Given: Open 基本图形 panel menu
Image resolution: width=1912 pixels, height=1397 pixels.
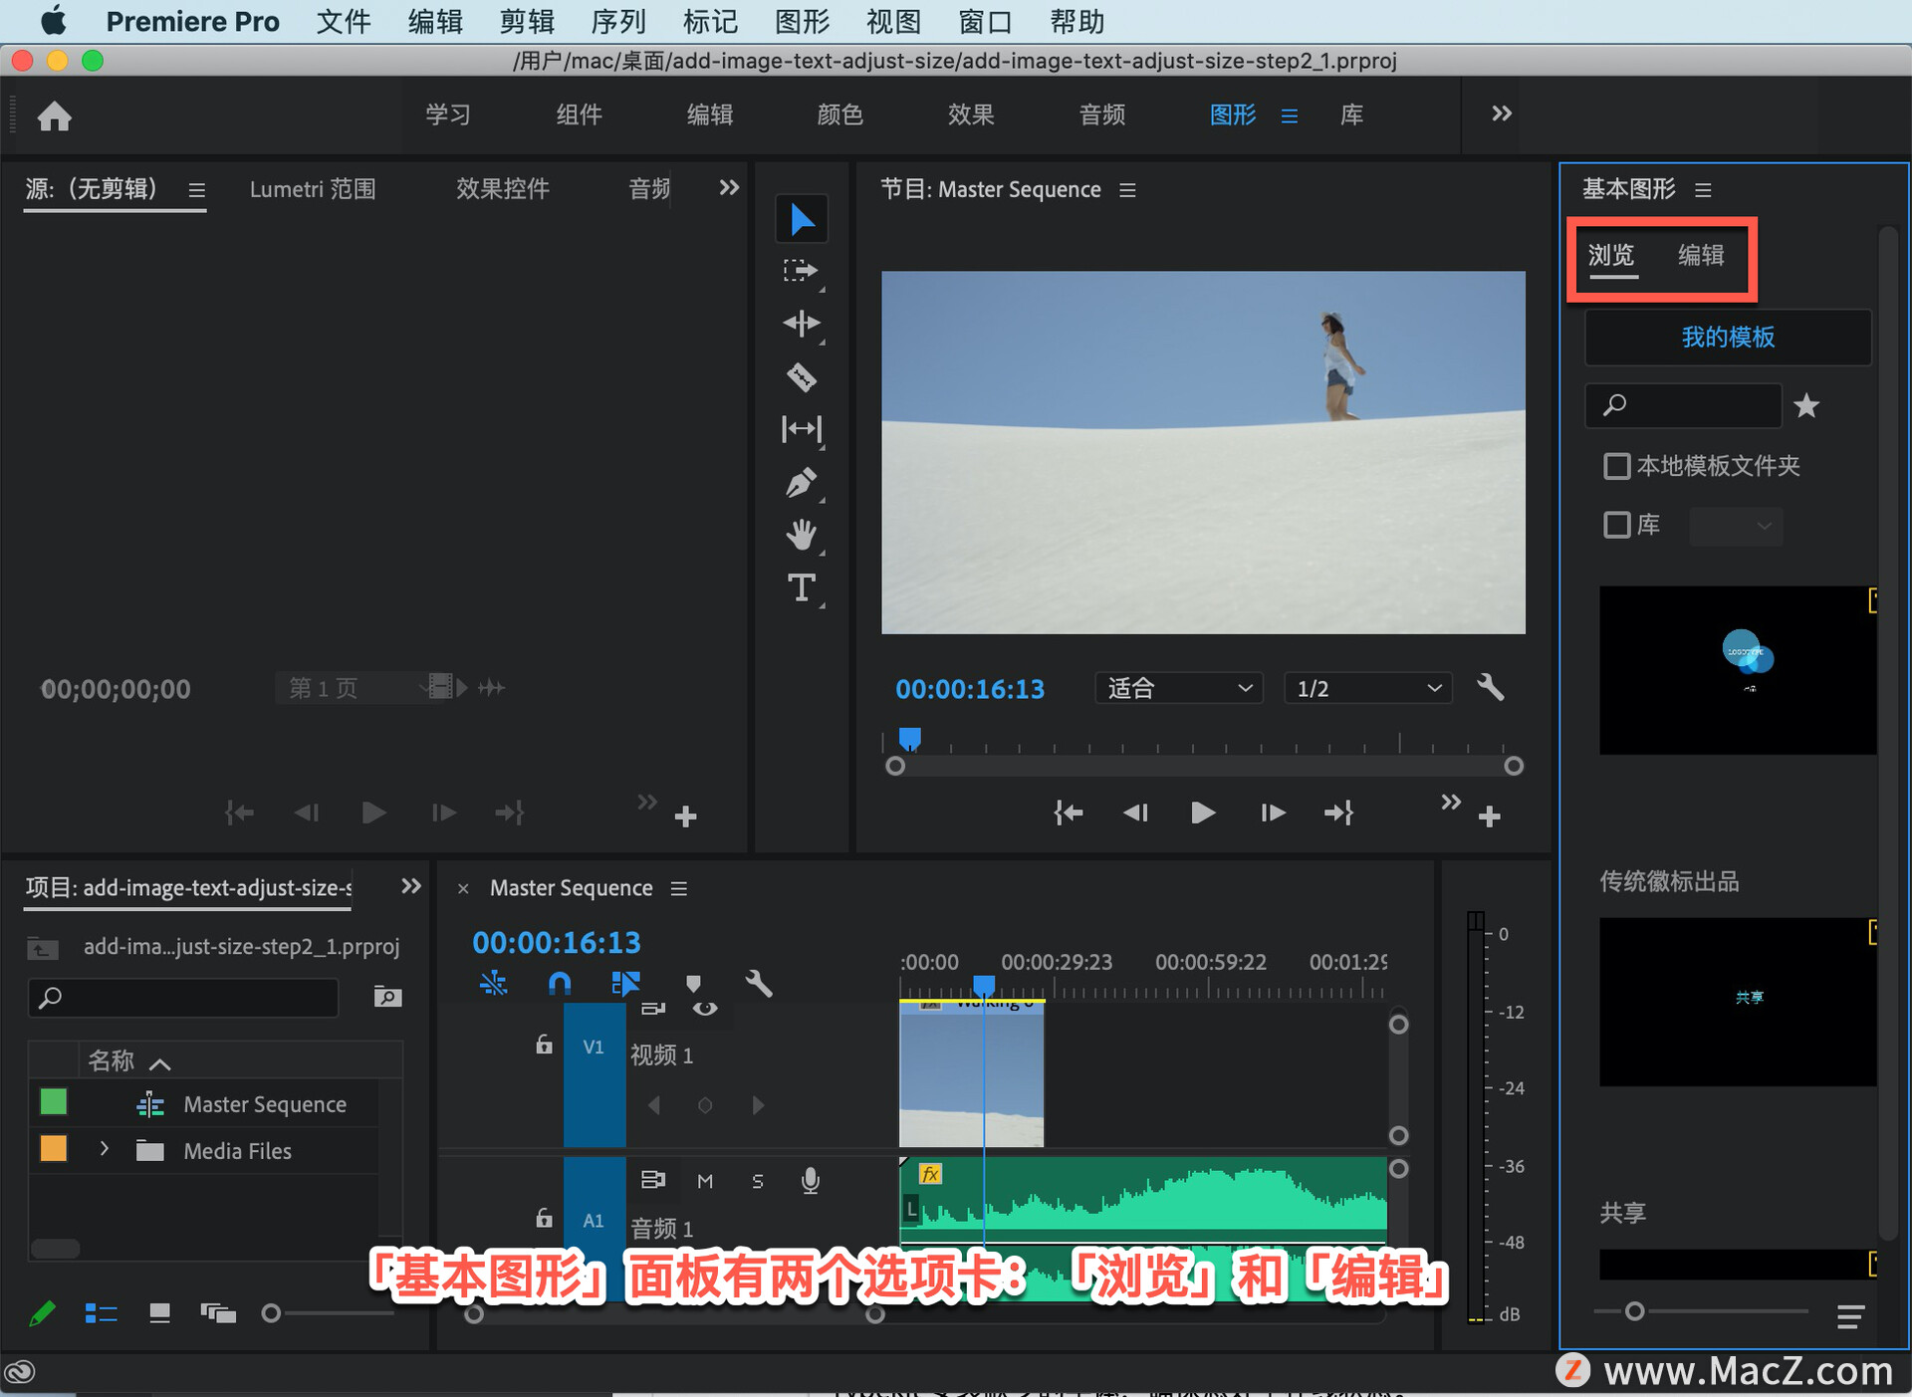Looking at the screenshot, I should click(1704, 189).
